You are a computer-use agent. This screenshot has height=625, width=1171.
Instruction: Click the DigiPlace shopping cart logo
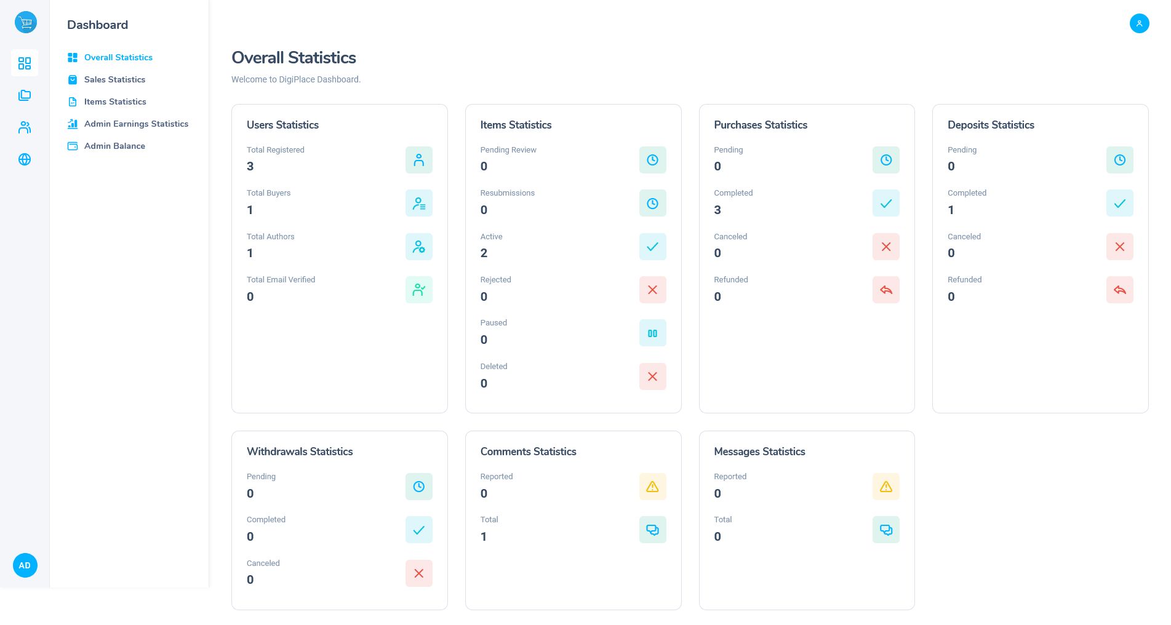click(x=25, y=23)
